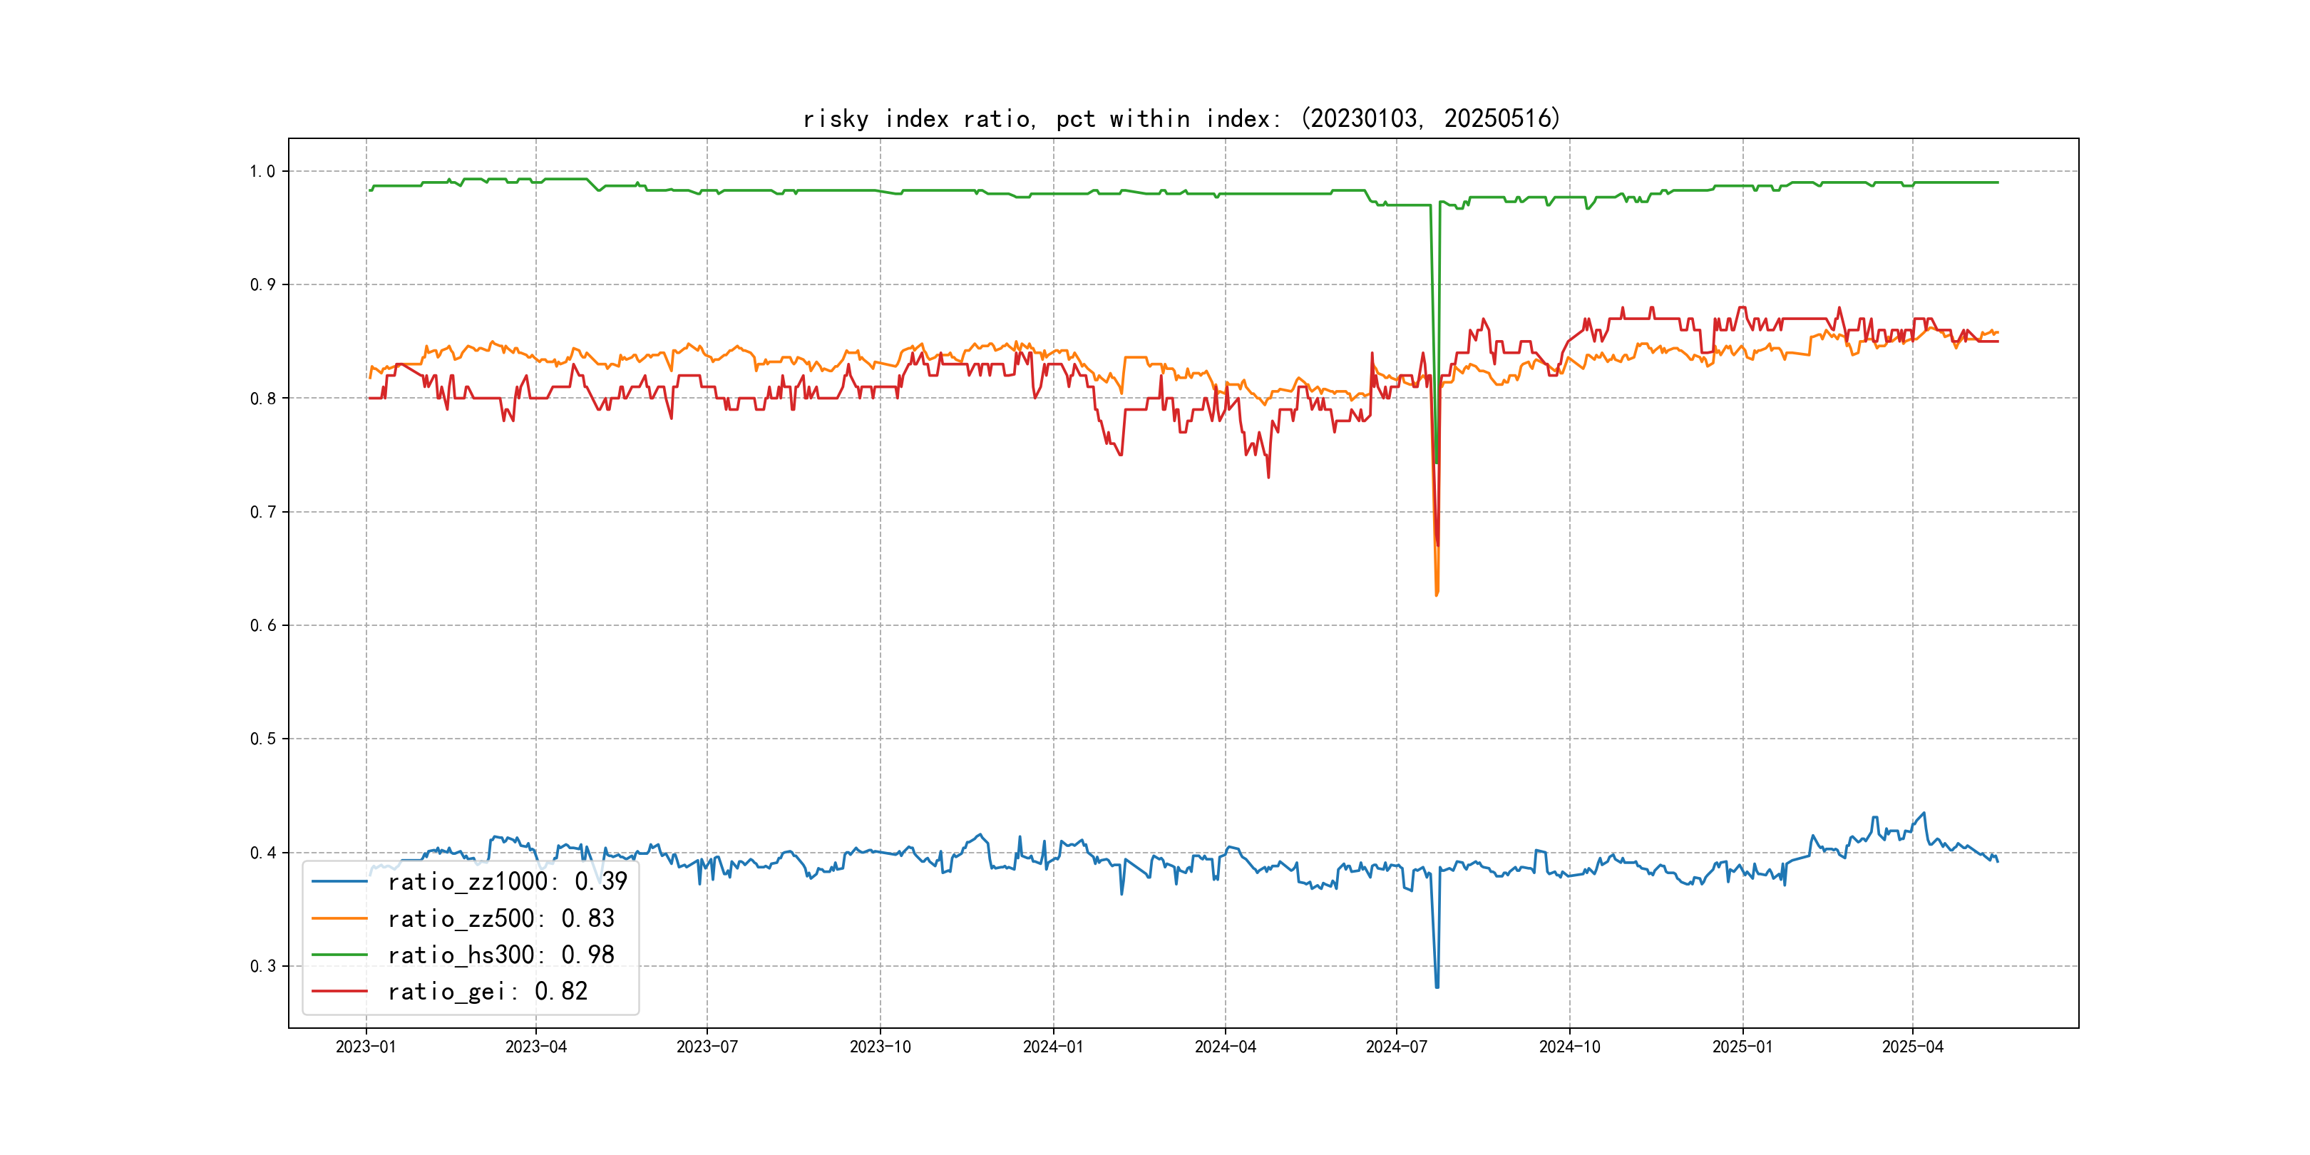Select the 'ratio_zz1000: 0.39' legend label

pyautogui.click(x=507, y=883)
